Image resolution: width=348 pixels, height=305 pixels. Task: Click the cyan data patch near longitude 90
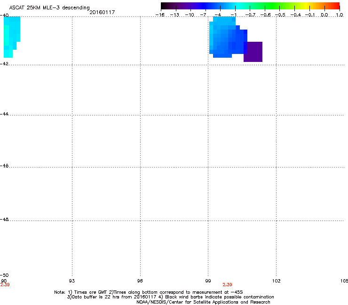12,37
